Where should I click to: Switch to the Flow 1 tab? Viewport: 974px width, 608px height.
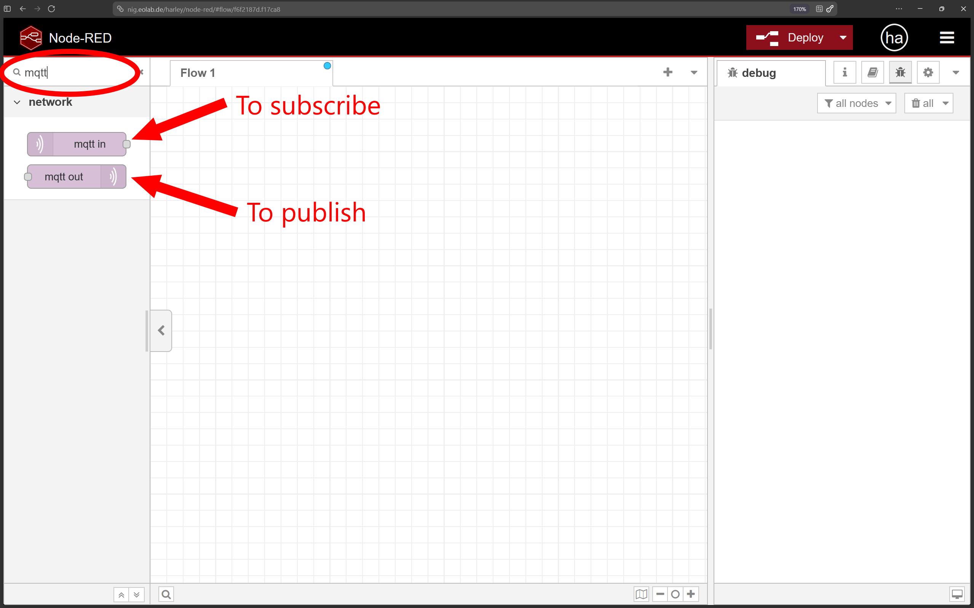pos(251,73)
